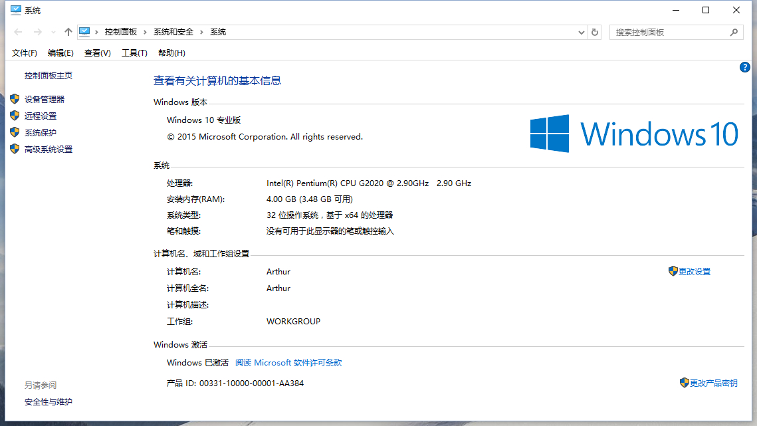Go up one level with Up arrow
The height and width of the screenshot is (426, 757).
pyautogui.click(x=68, y=32)
